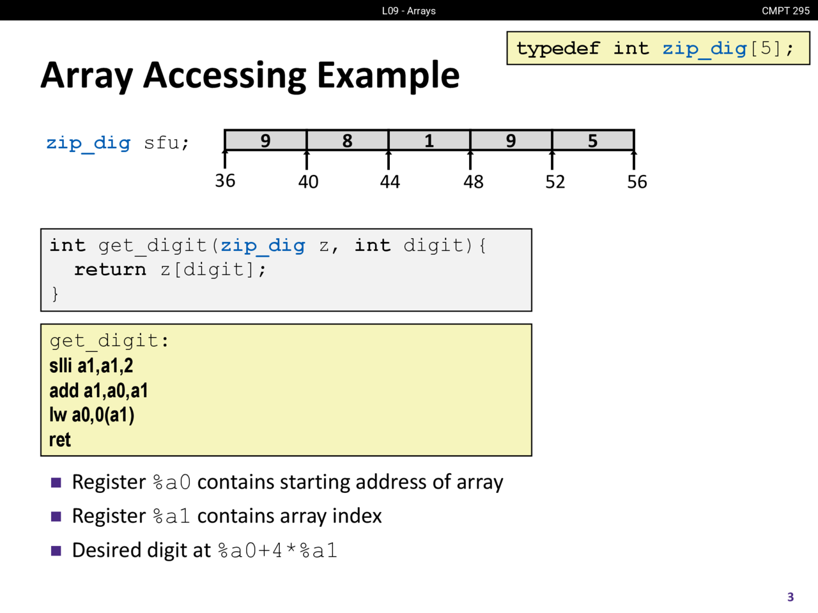Click the first array cell above address 36

pos(265,140)
